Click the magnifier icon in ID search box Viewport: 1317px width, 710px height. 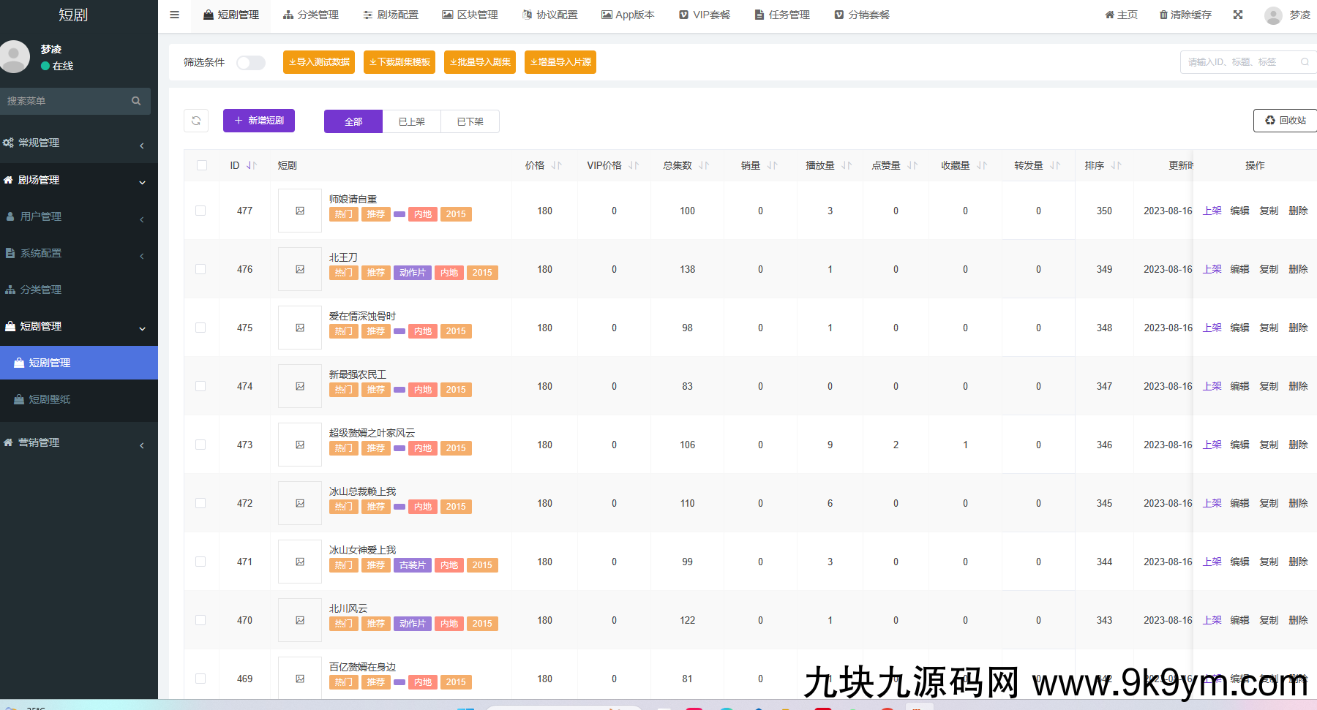click(x=1305, y=62)
